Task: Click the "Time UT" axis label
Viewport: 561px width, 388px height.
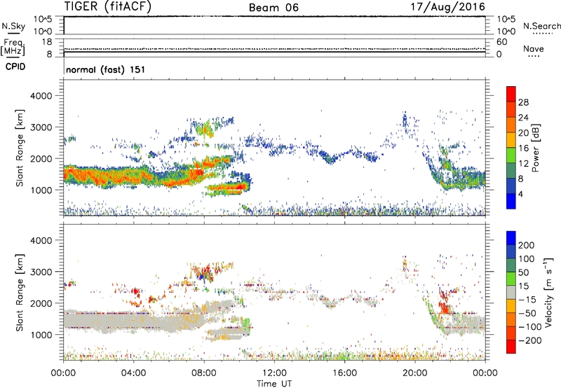Action: (274, 384)
